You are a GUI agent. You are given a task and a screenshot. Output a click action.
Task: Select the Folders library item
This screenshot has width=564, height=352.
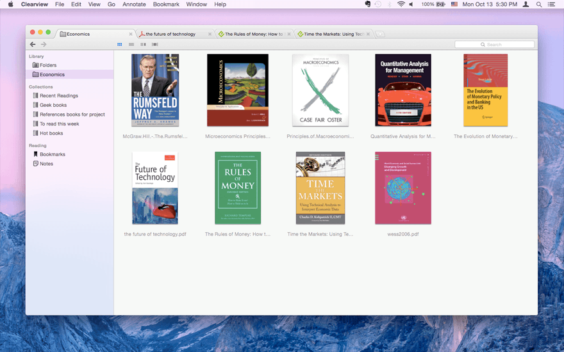click(47, 65)
